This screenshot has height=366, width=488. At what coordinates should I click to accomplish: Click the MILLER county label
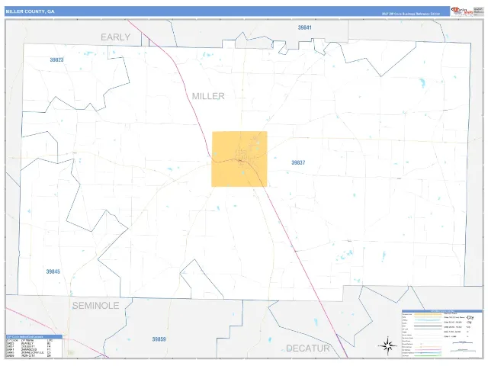click(208, 96)
